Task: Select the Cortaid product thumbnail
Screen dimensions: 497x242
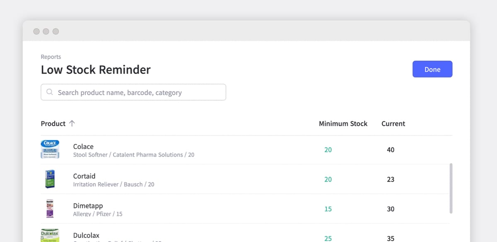Action: point(50,179)
